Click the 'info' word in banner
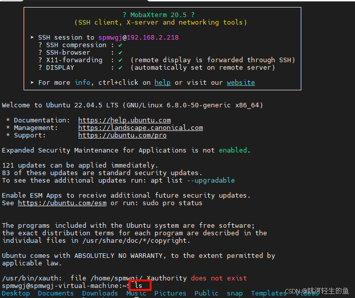355x298 pixels. click(x=82, y=83)
